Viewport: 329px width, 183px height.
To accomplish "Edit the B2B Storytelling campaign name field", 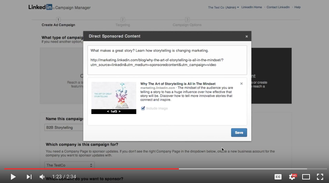I will pos(64,128).
